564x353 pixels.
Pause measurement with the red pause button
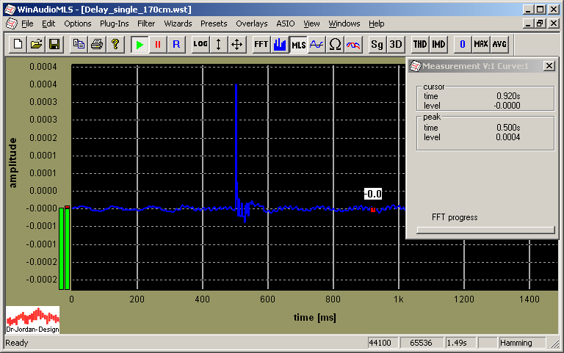pos(158,44)
